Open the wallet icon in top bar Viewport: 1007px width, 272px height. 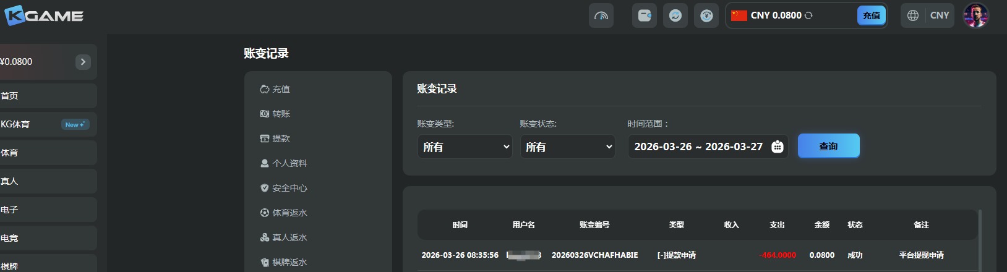coord(645,15)
